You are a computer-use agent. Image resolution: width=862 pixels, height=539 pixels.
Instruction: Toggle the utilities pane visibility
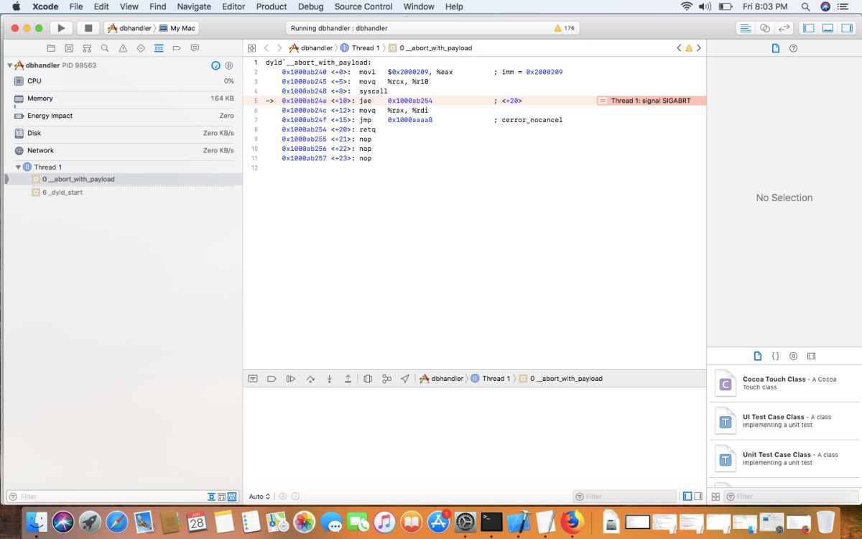tap(846, 28)
